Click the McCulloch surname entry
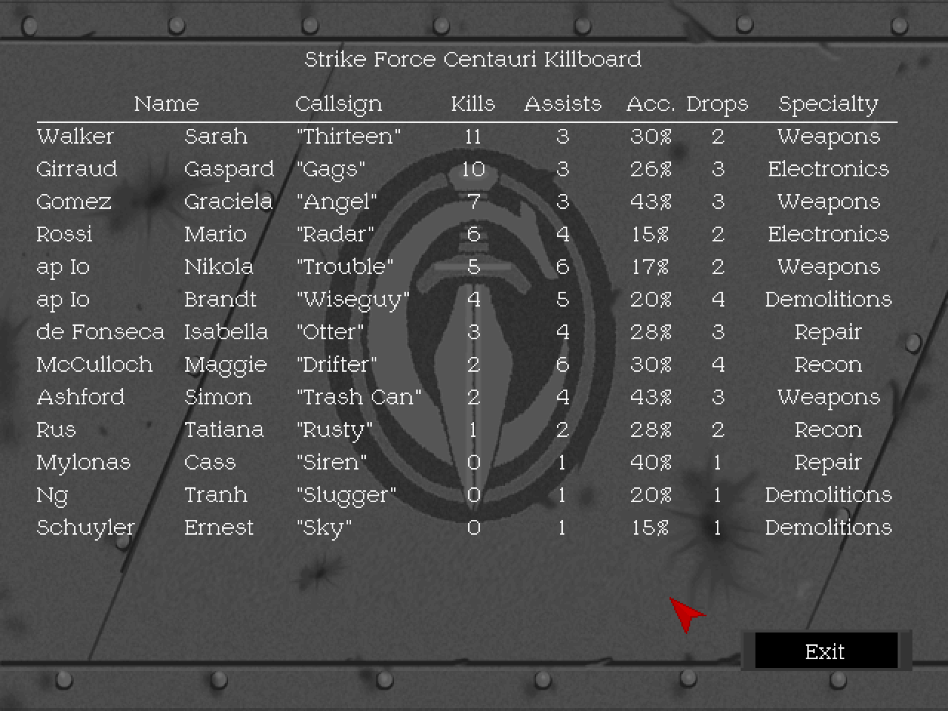This screenshot has height=711, width=948. (x=95, y=364)
